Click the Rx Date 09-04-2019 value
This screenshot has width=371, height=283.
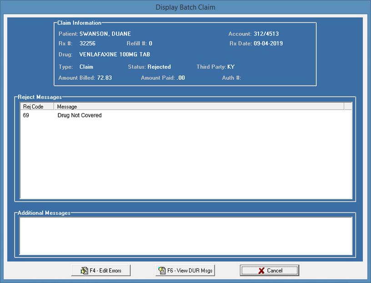pyautogui.click(x=269, y=43)
